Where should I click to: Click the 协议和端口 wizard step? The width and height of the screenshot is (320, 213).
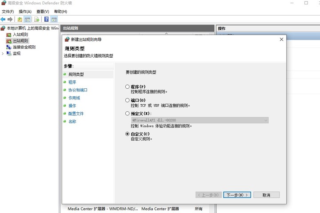[x=78, y=90]
